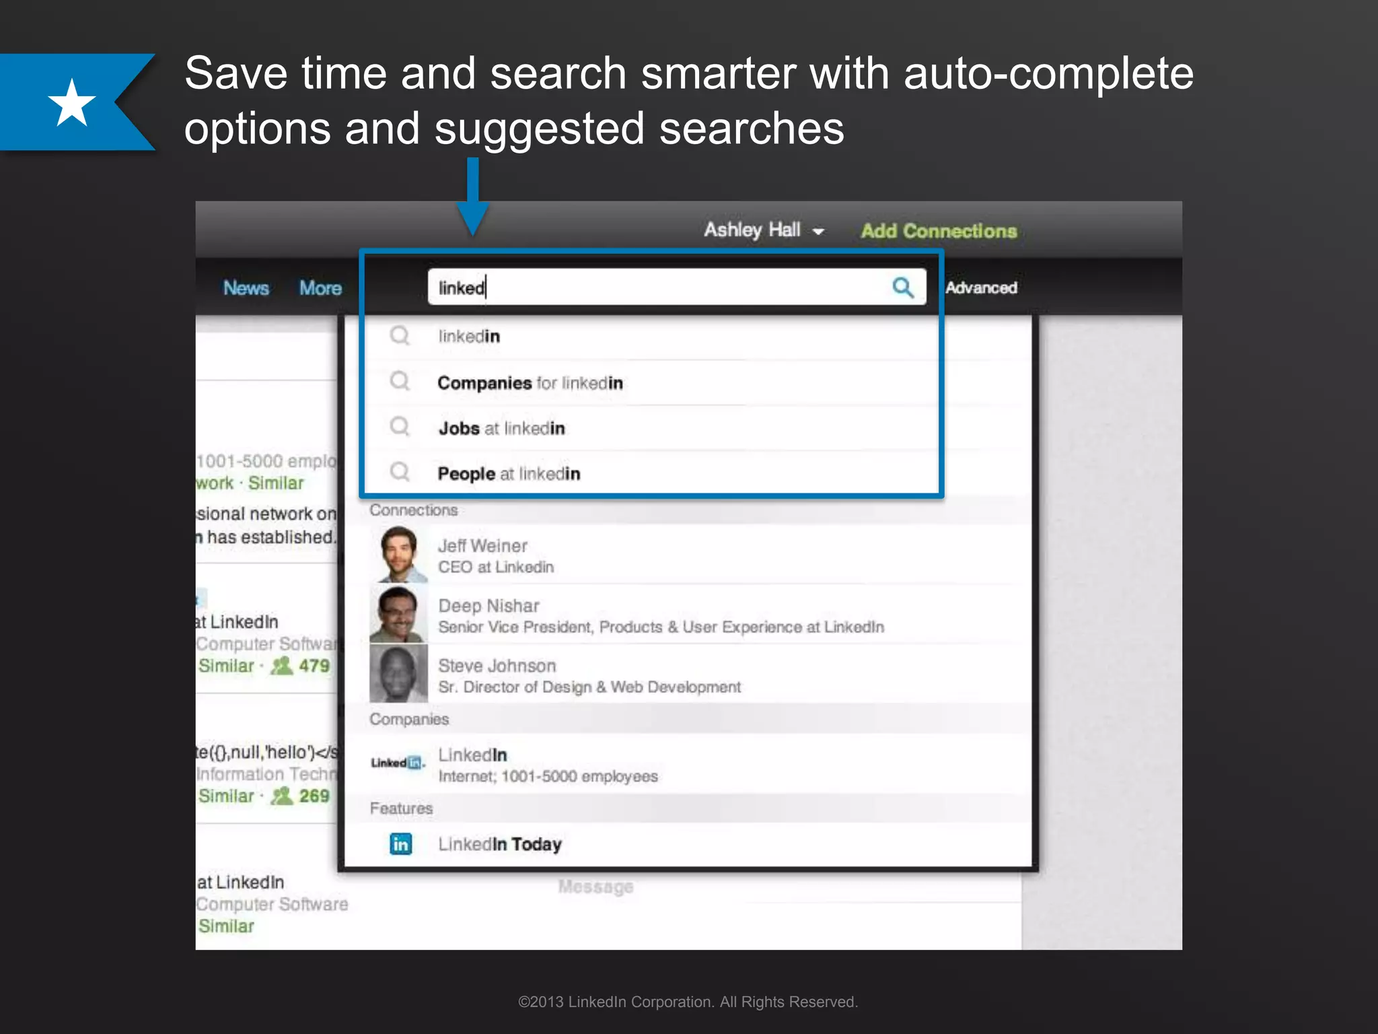
Task: Select Steve Johnson's profile photo
Action: point(399,674)
